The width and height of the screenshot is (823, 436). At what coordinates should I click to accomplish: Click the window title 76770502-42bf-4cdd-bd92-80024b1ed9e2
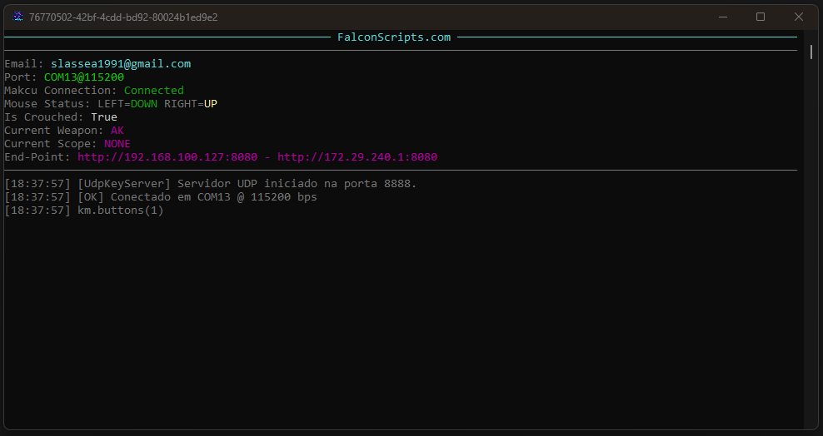123,17
